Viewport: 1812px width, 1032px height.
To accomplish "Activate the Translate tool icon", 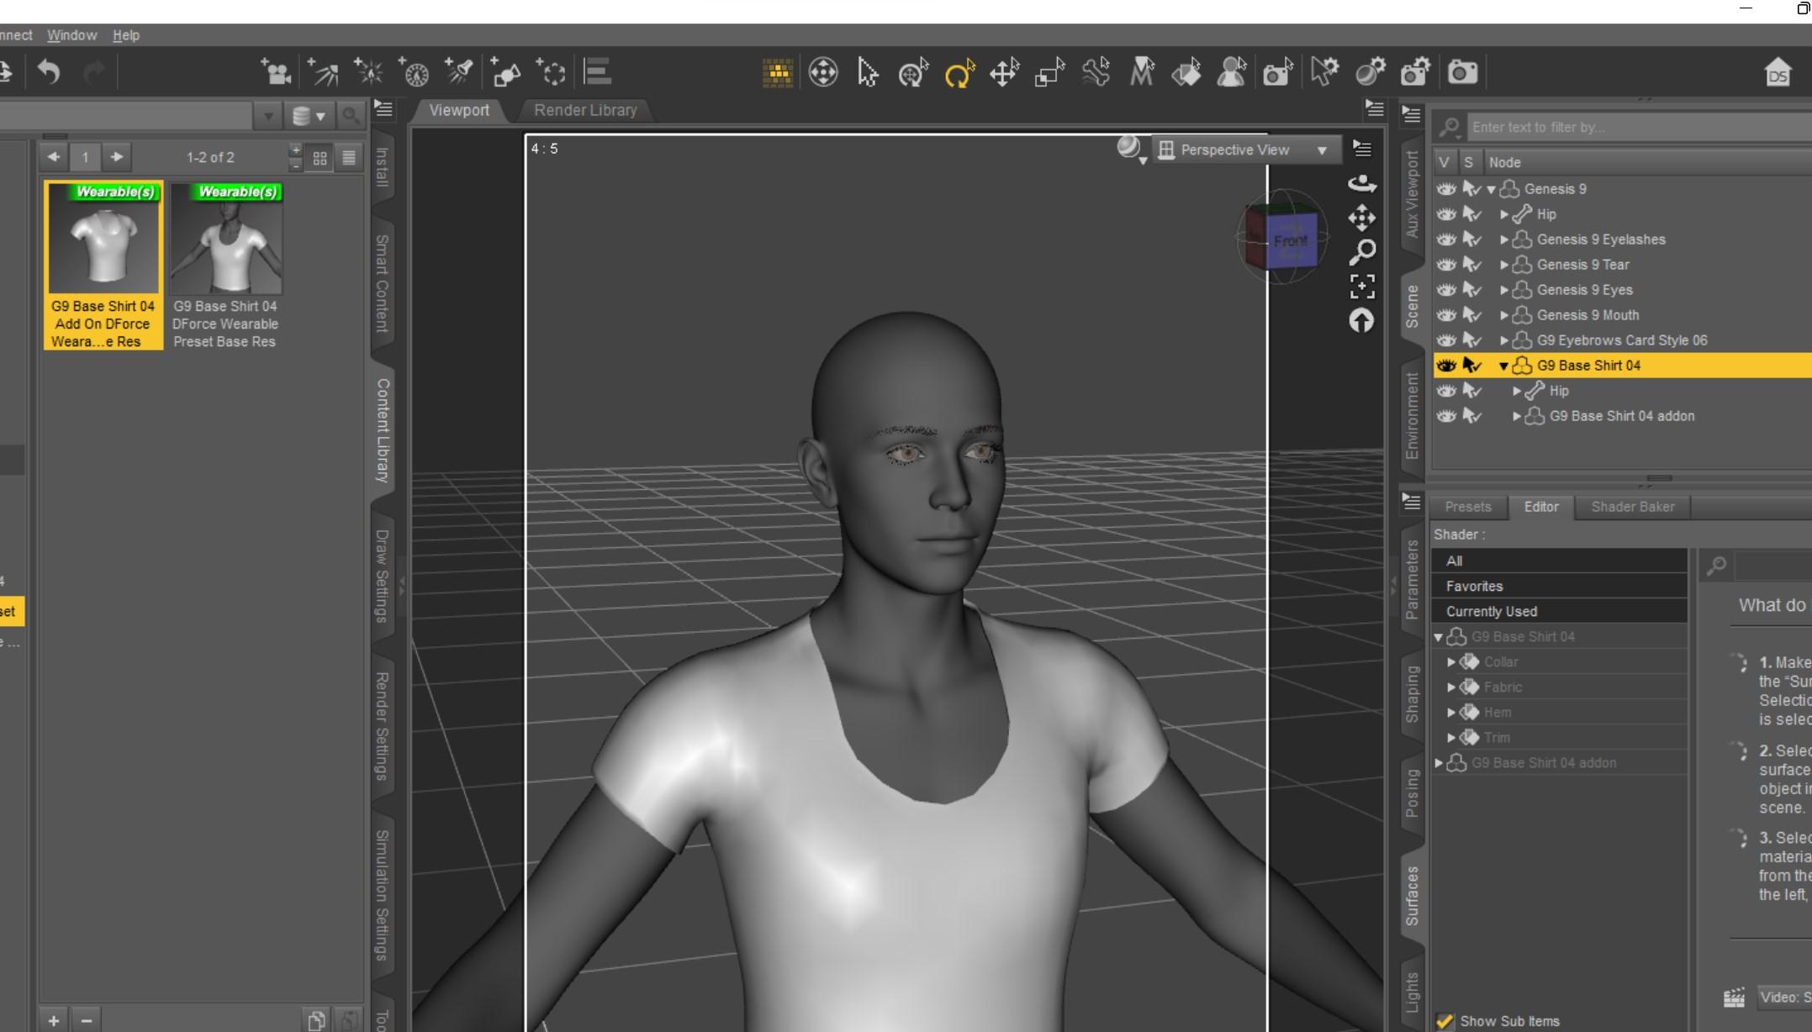I will (x=1004, y=74).
